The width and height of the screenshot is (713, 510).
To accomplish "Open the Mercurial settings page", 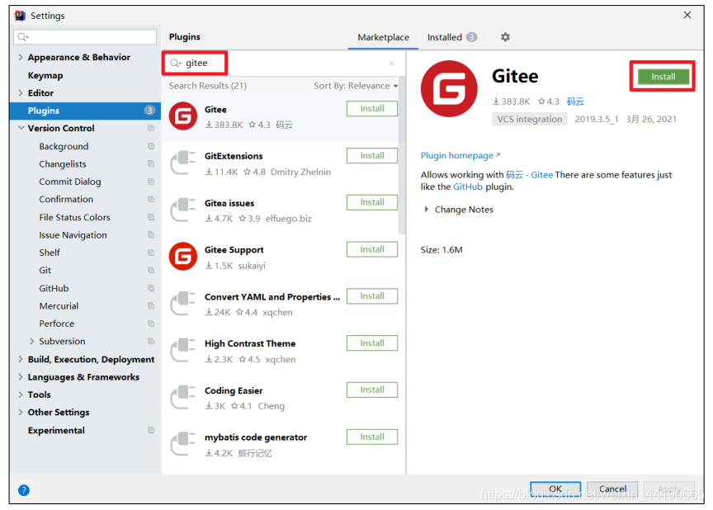I will (x=59, y=306).
